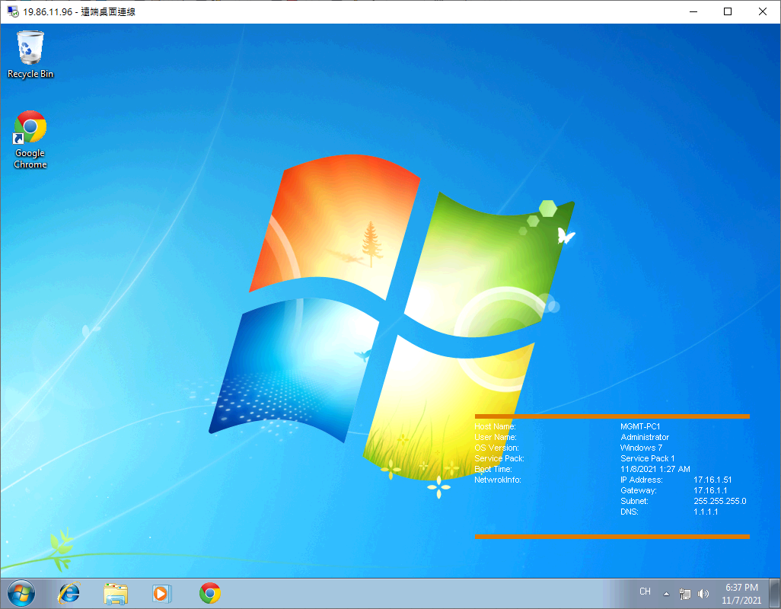Maximize the Remote Desktop window
Viewport: 781px width, 609px height.
click(728, 11)
